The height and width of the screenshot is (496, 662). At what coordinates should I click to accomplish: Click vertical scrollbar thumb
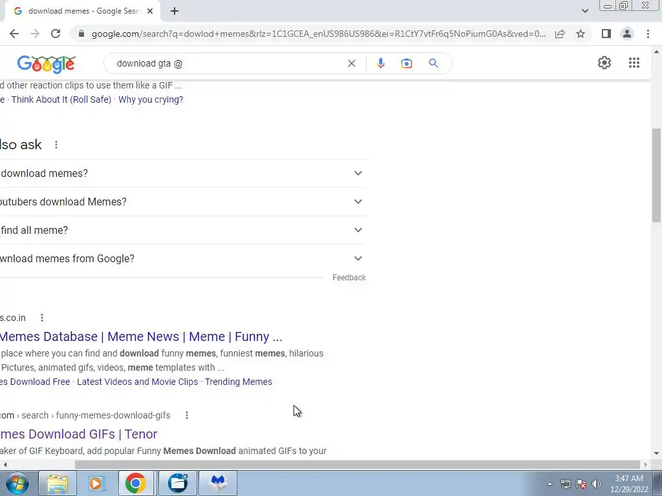(656, 175)
